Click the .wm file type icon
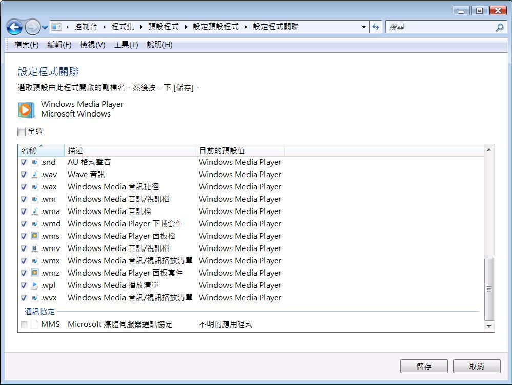 pyautogui.click(x=35, y=199)
